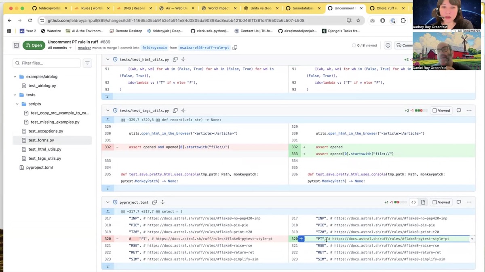
Task: Open the Django's Tasks bookmark
Action: point(342,31)
